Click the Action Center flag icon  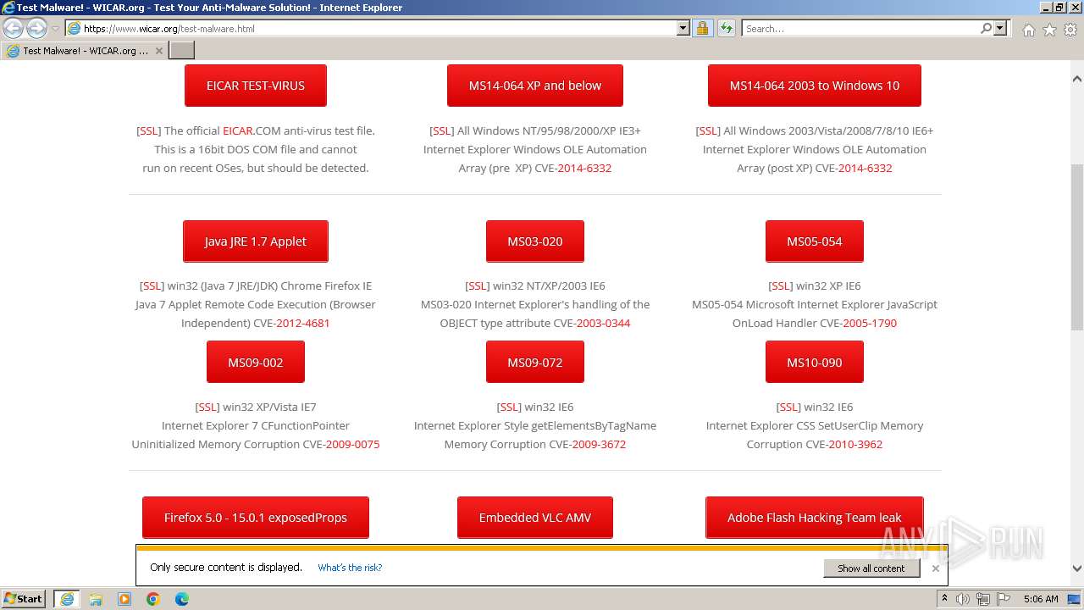pyautogui.click(x=1002, y=599)
